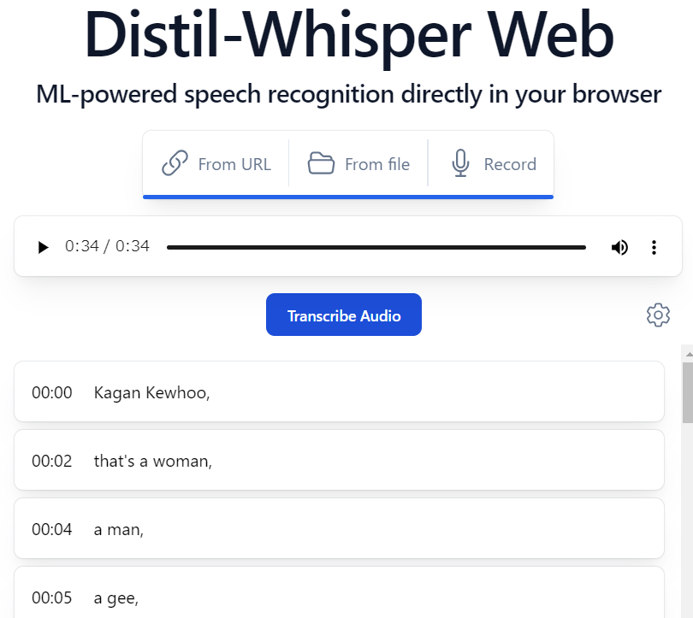693x618 pixels.
Task: Click the scrollbar up arrow
Action: tap(689, 354)
